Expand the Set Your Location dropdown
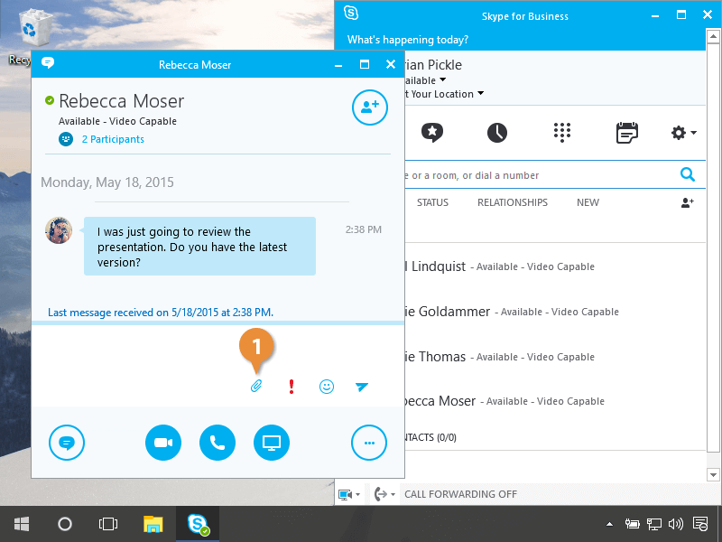 point(480,94)
